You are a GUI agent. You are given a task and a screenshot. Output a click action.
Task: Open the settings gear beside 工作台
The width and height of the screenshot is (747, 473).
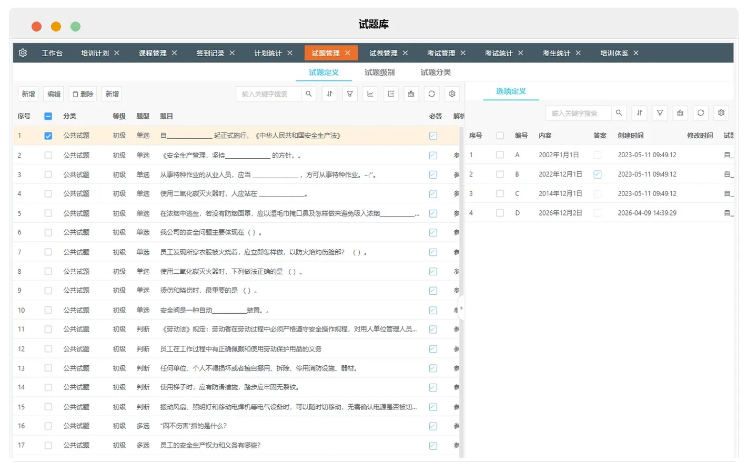tap(23, 53)
